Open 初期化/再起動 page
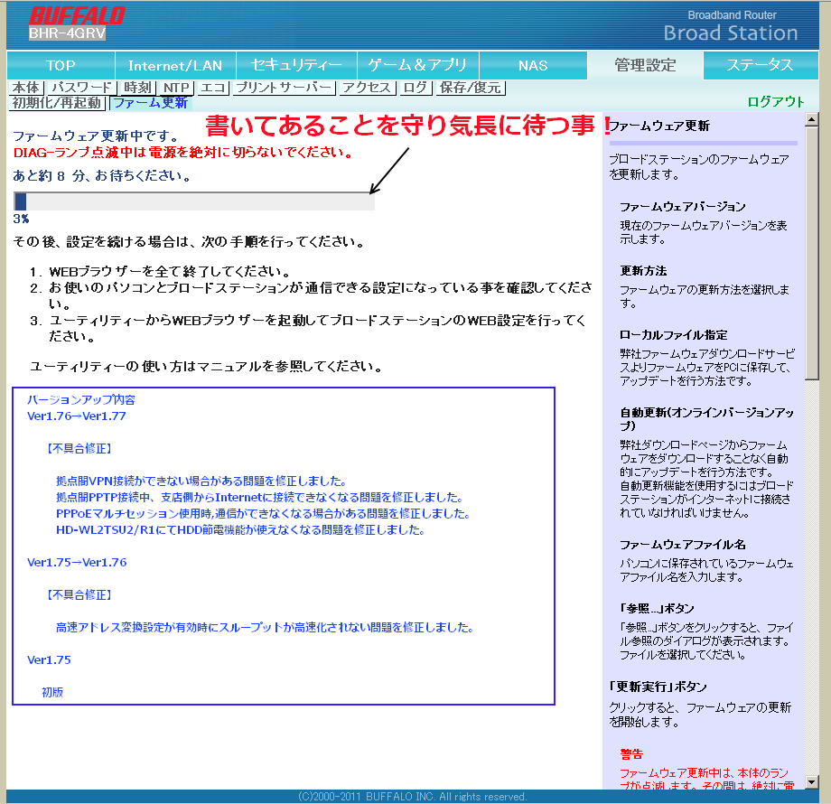Viewport: 831px width, 804px height. (57, 103)
